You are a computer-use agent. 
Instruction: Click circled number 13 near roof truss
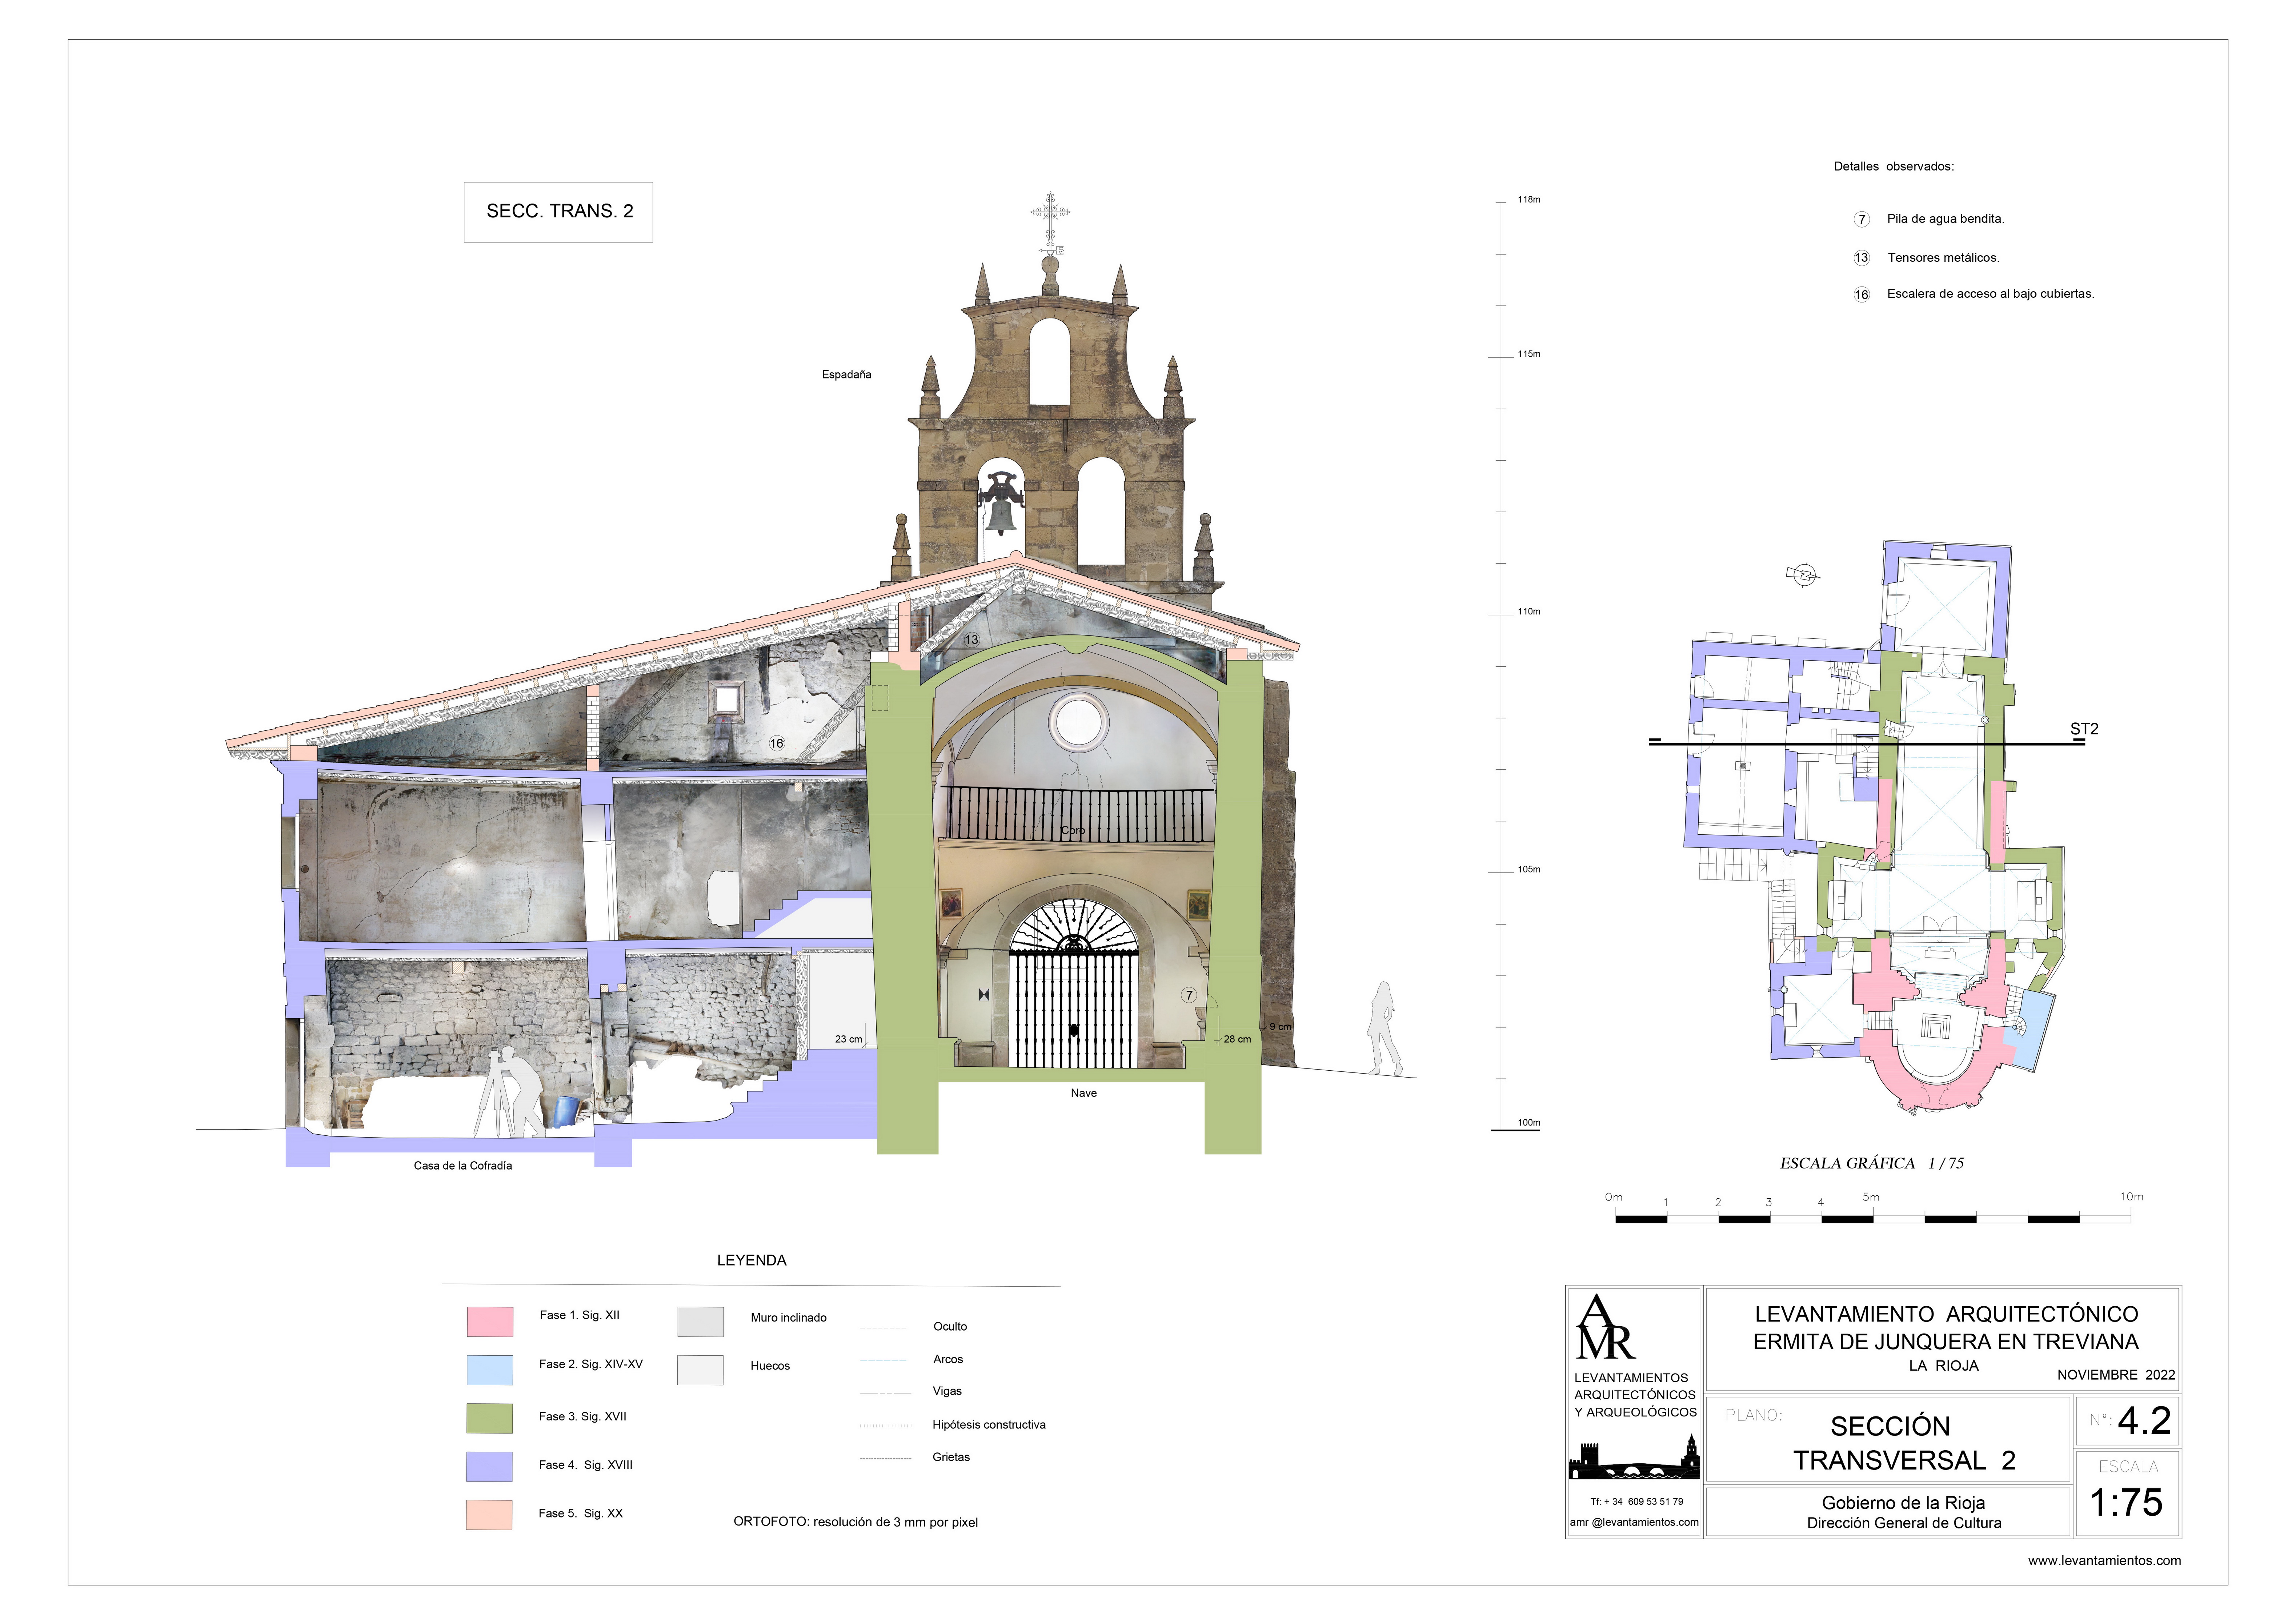click(971, 639)
